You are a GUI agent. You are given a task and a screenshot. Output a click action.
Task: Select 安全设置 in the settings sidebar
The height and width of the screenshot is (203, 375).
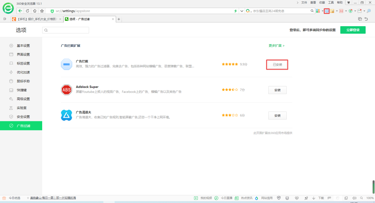23,117
